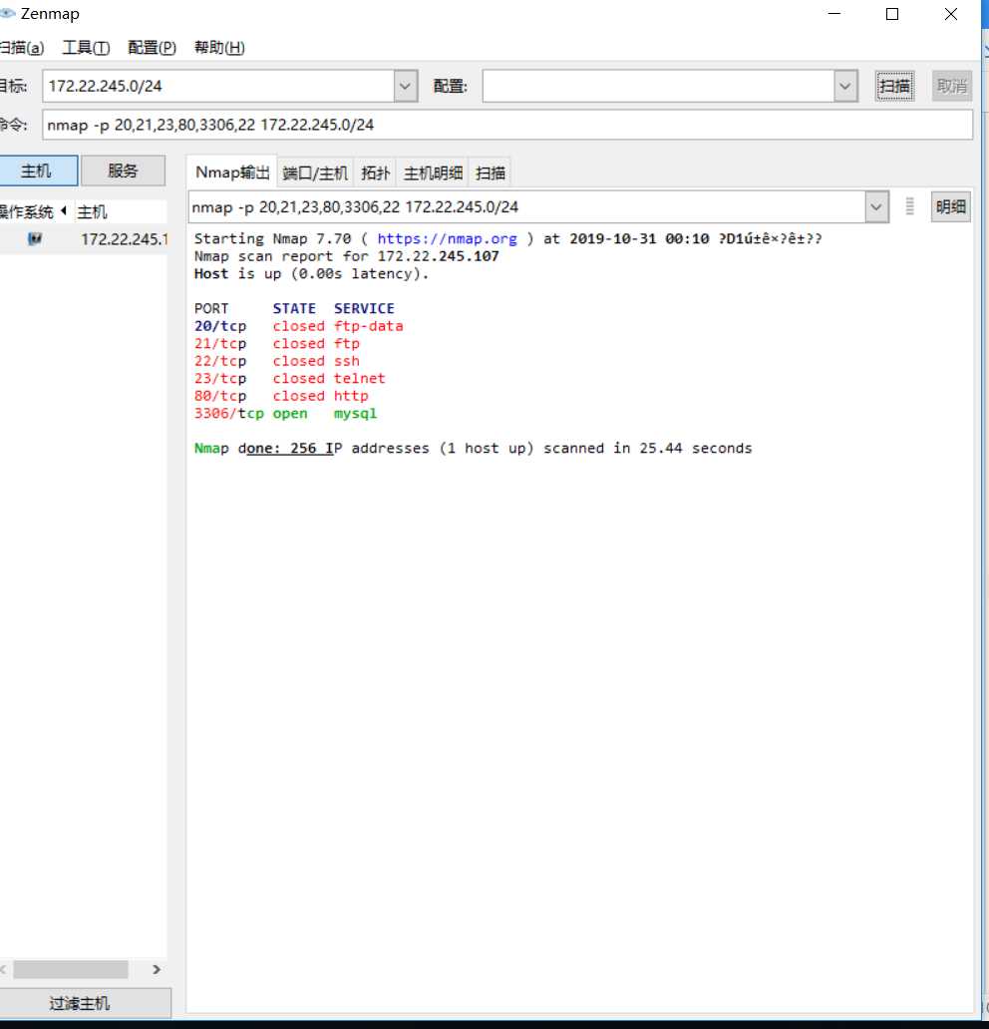This screenshot has height=1029, width=989.
Task: Click the Host is up latency line
Action: 311,273
